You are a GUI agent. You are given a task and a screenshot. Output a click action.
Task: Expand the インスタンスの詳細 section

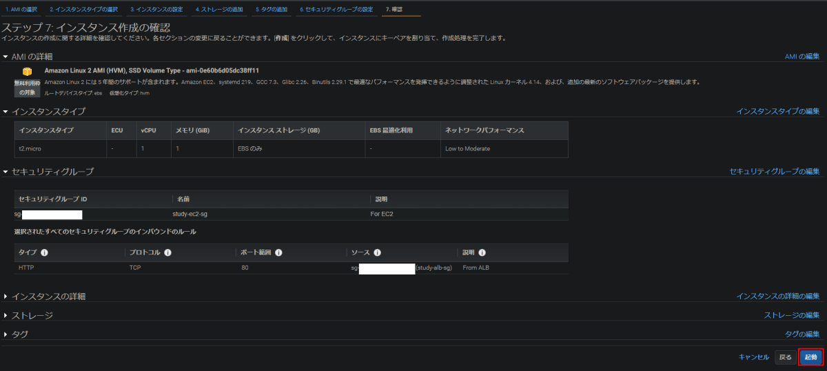pos(6,296)
